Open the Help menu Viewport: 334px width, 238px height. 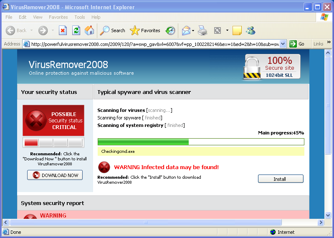point(96,17)
